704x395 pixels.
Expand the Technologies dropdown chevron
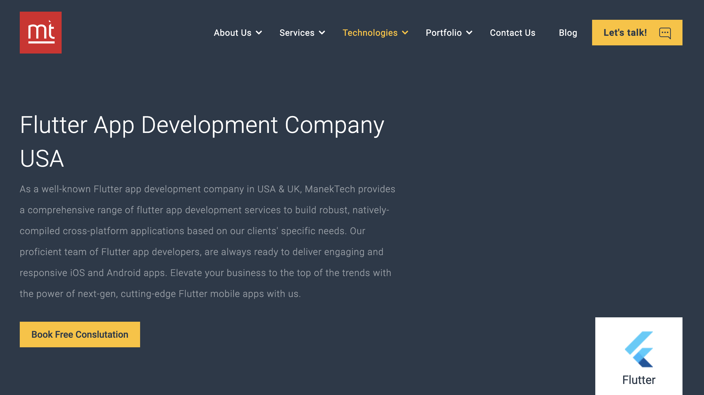405,33
